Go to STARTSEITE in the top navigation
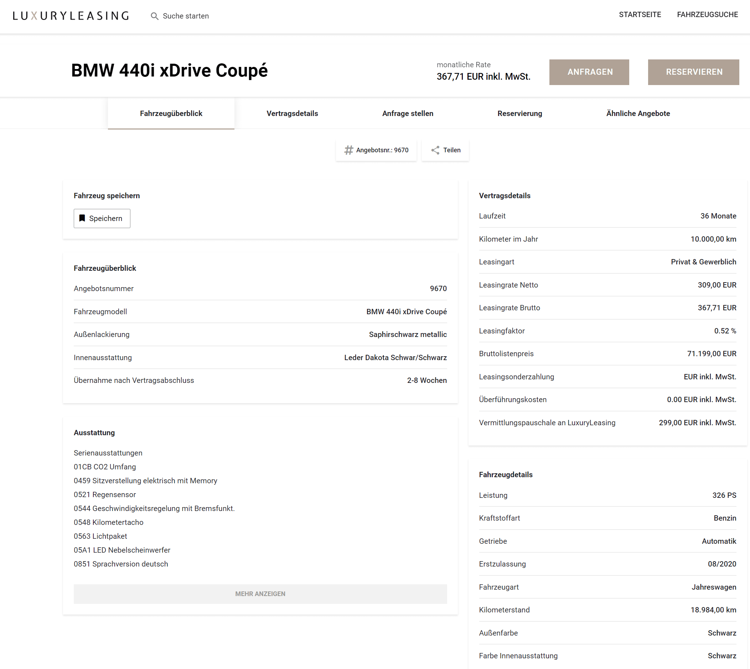 coord(640,15)
